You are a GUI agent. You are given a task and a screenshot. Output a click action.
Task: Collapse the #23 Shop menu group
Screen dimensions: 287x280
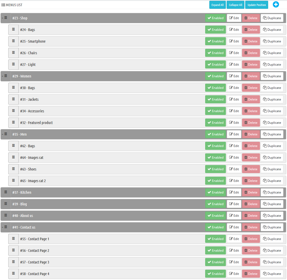[x=3, y=18]
